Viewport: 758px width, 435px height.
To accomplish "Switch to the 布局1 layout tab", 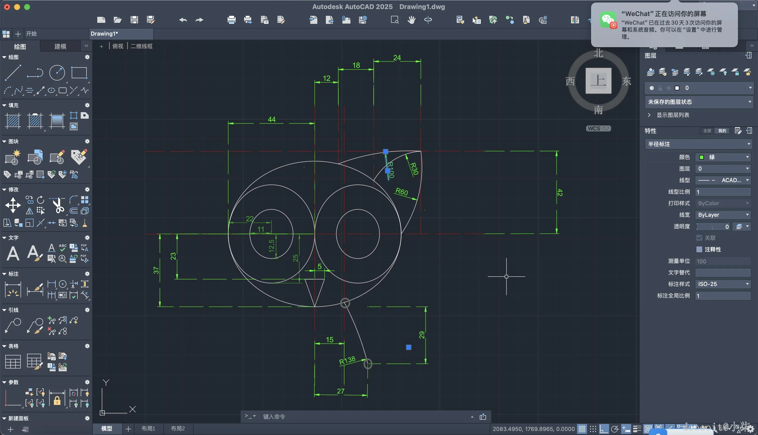I will (148, 428).
